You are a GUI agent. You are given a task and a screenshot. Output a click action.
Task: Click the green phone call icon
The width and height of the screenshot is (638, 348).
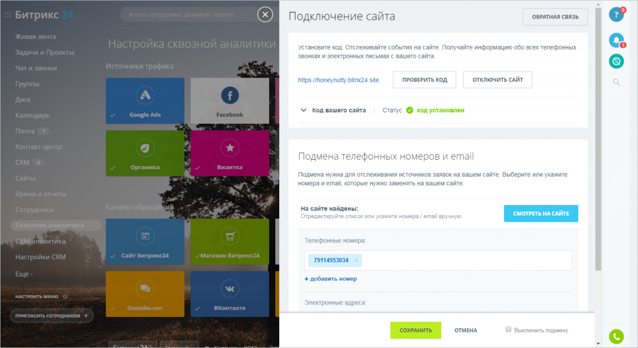pyautogui.click(x=616, y=337)
